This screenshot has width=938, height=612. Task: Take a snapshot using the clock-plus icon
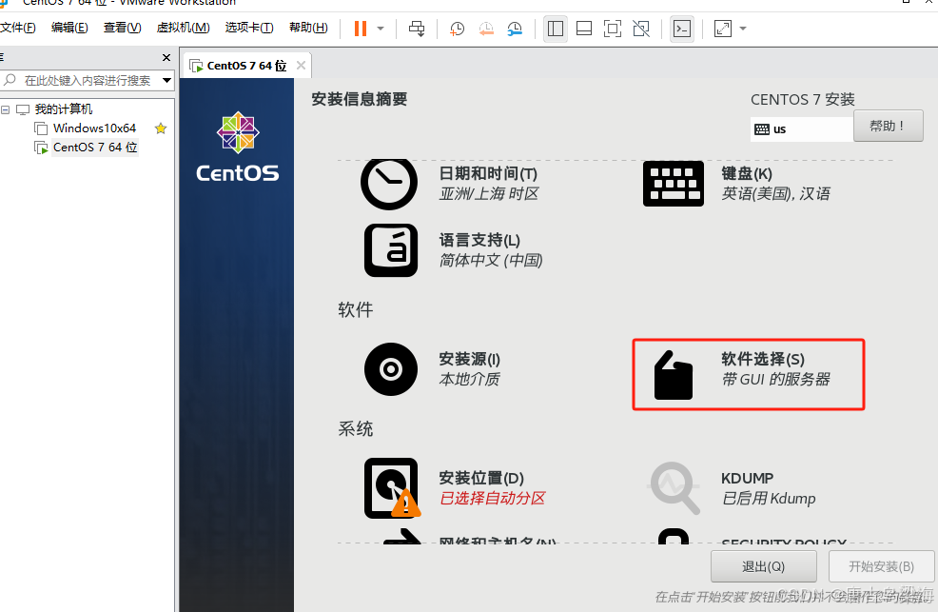[457, 29]
